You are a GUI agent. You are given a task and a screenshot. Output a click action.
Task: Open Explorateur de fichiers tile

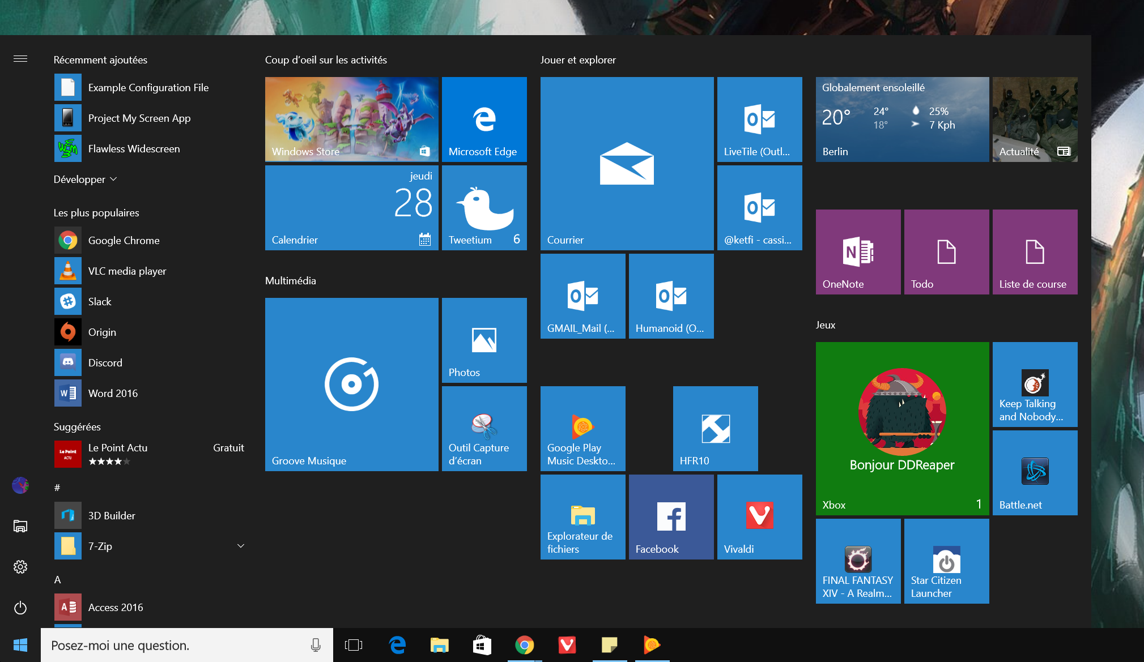coord(583,517)
